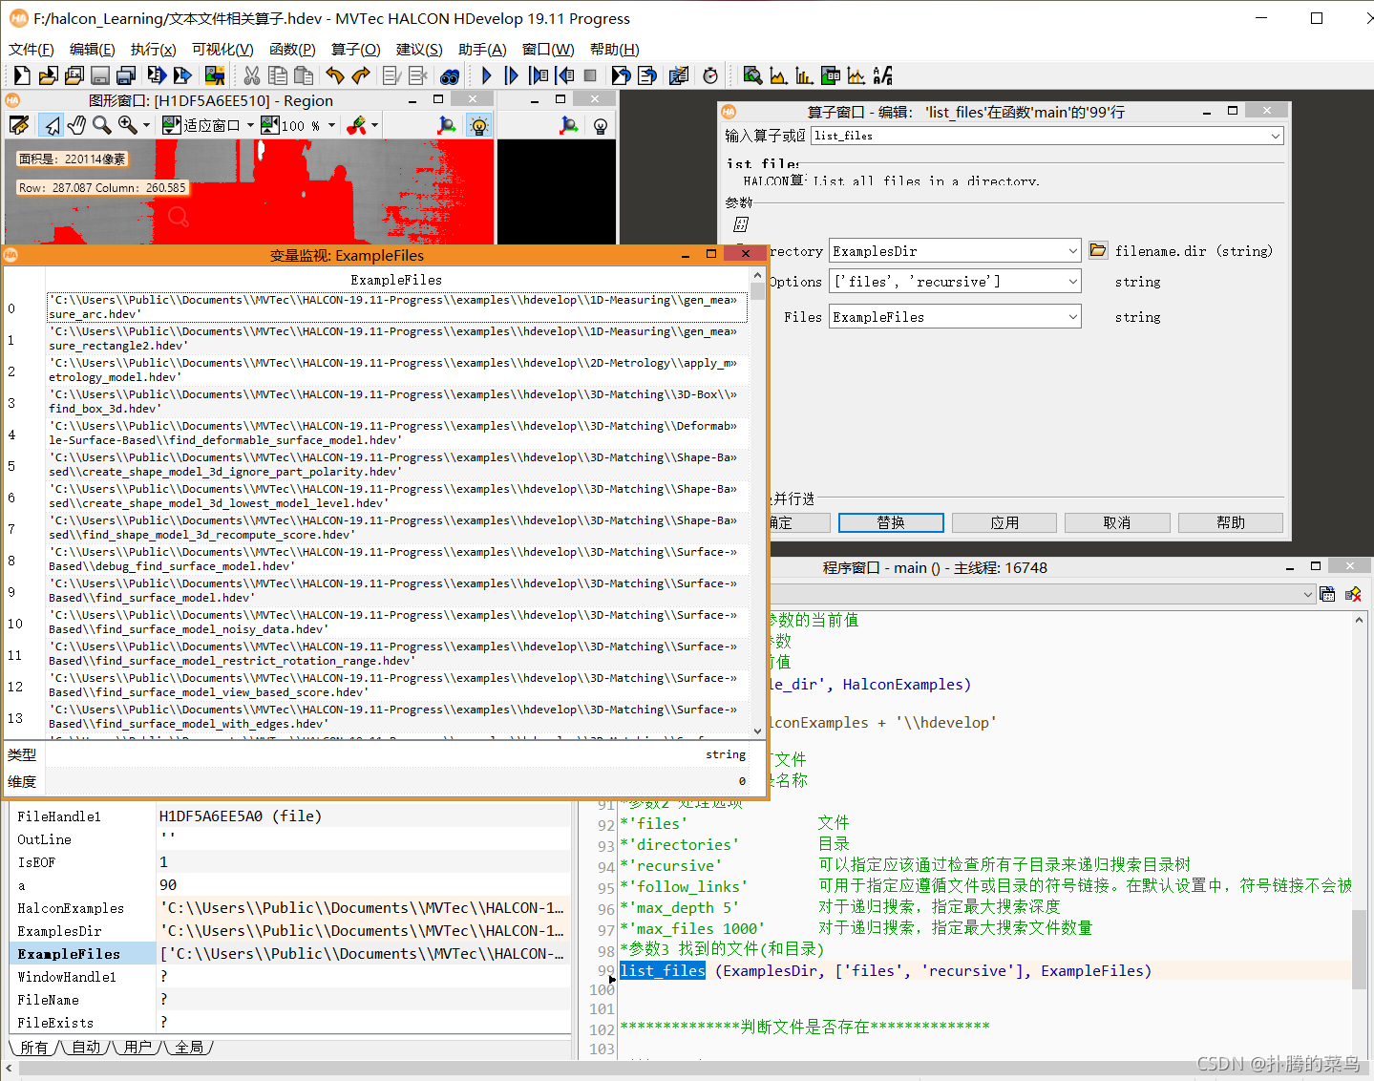The width and height of the screenshot is (1374, 1081).
Task: Click the Stop execution square icon
Action: pyautogui.click(x=590, y=75)
